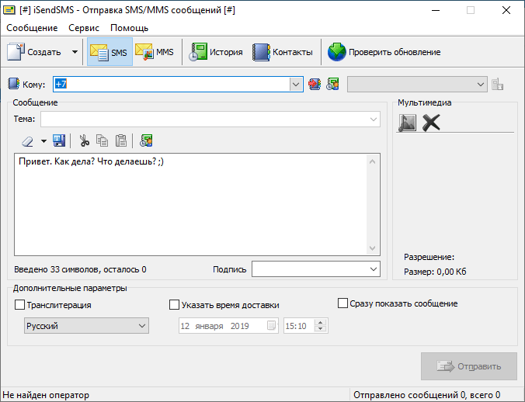The width and height of the screenshot is (525, 402).
Task: Enable the Транслитерация checkbox
Action: point(19,305)
